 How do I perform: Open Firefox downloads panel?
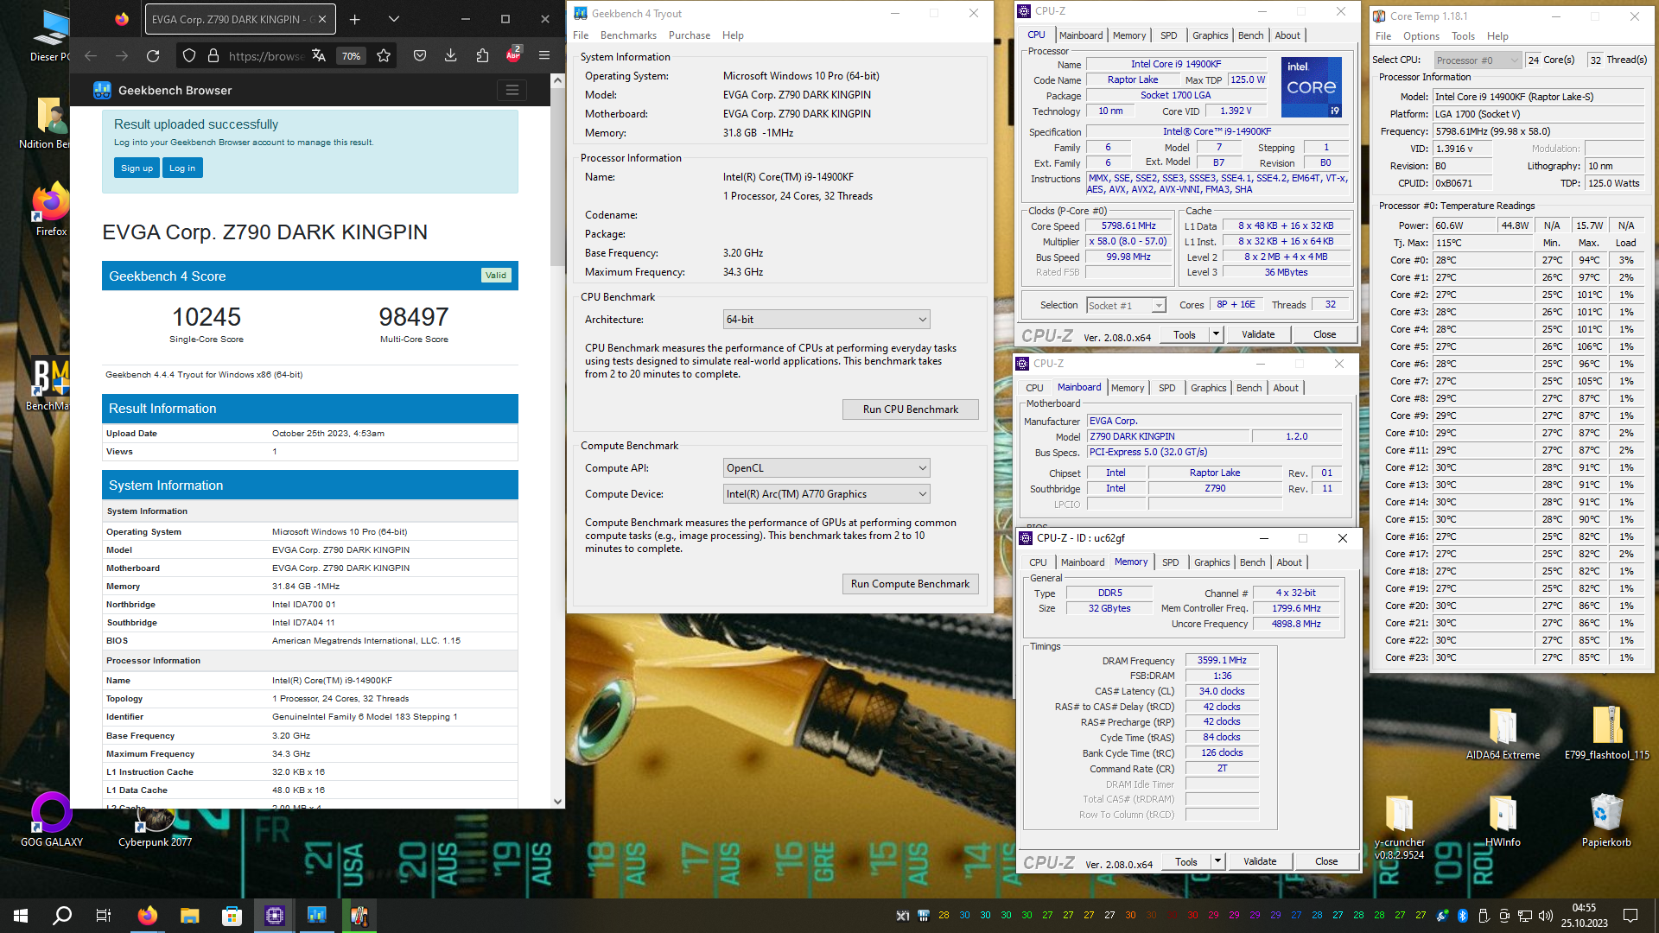(451, 56)
